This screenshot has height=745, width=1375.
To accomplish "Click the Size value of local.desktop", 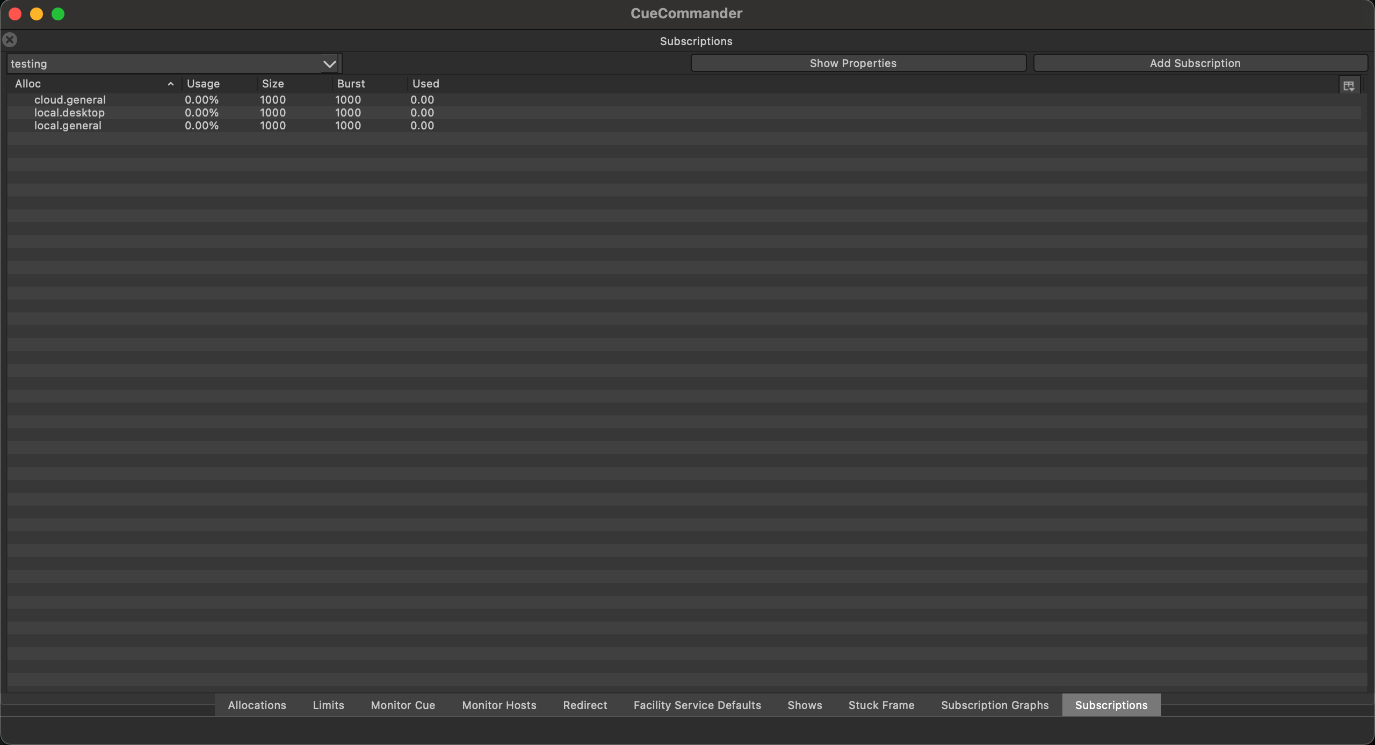I will pyautogui.click(x=273, y=113).
